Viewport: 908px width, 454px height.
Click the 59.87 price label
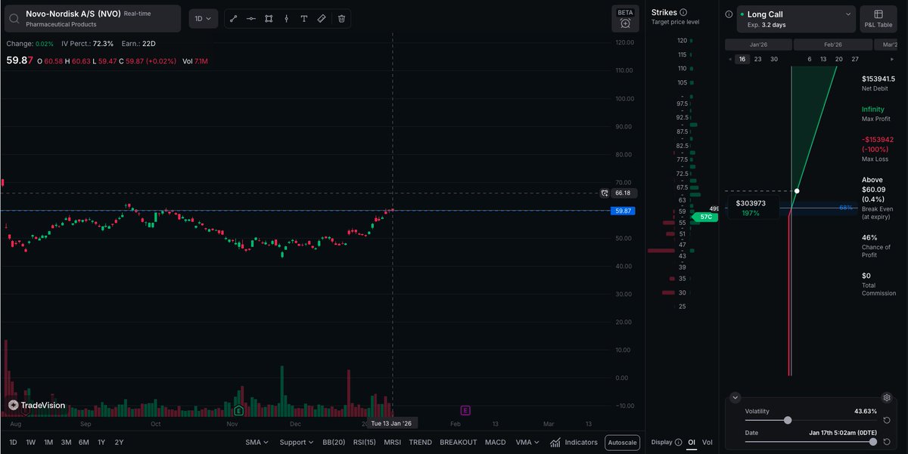(x=623, y=211)
